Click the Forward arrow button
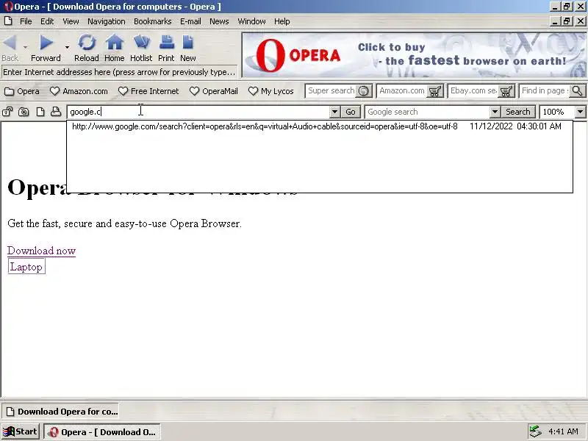The height and width of the screenshot is (441, 588). tap(46, 48)
